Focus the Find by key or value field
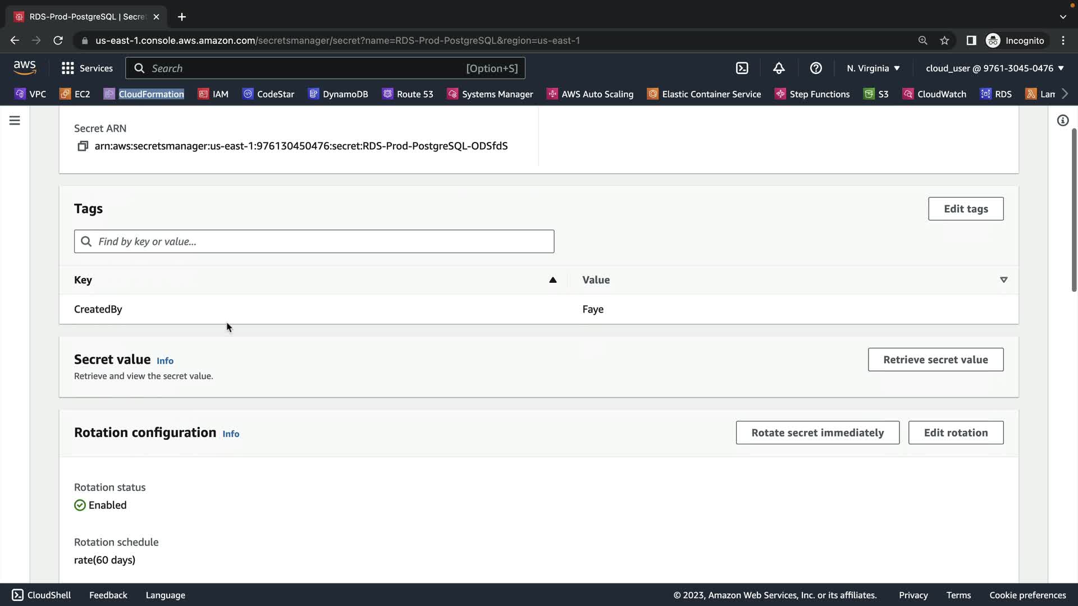The width and height of the screenshot is (1078, 606). click(x=314, y=241)
